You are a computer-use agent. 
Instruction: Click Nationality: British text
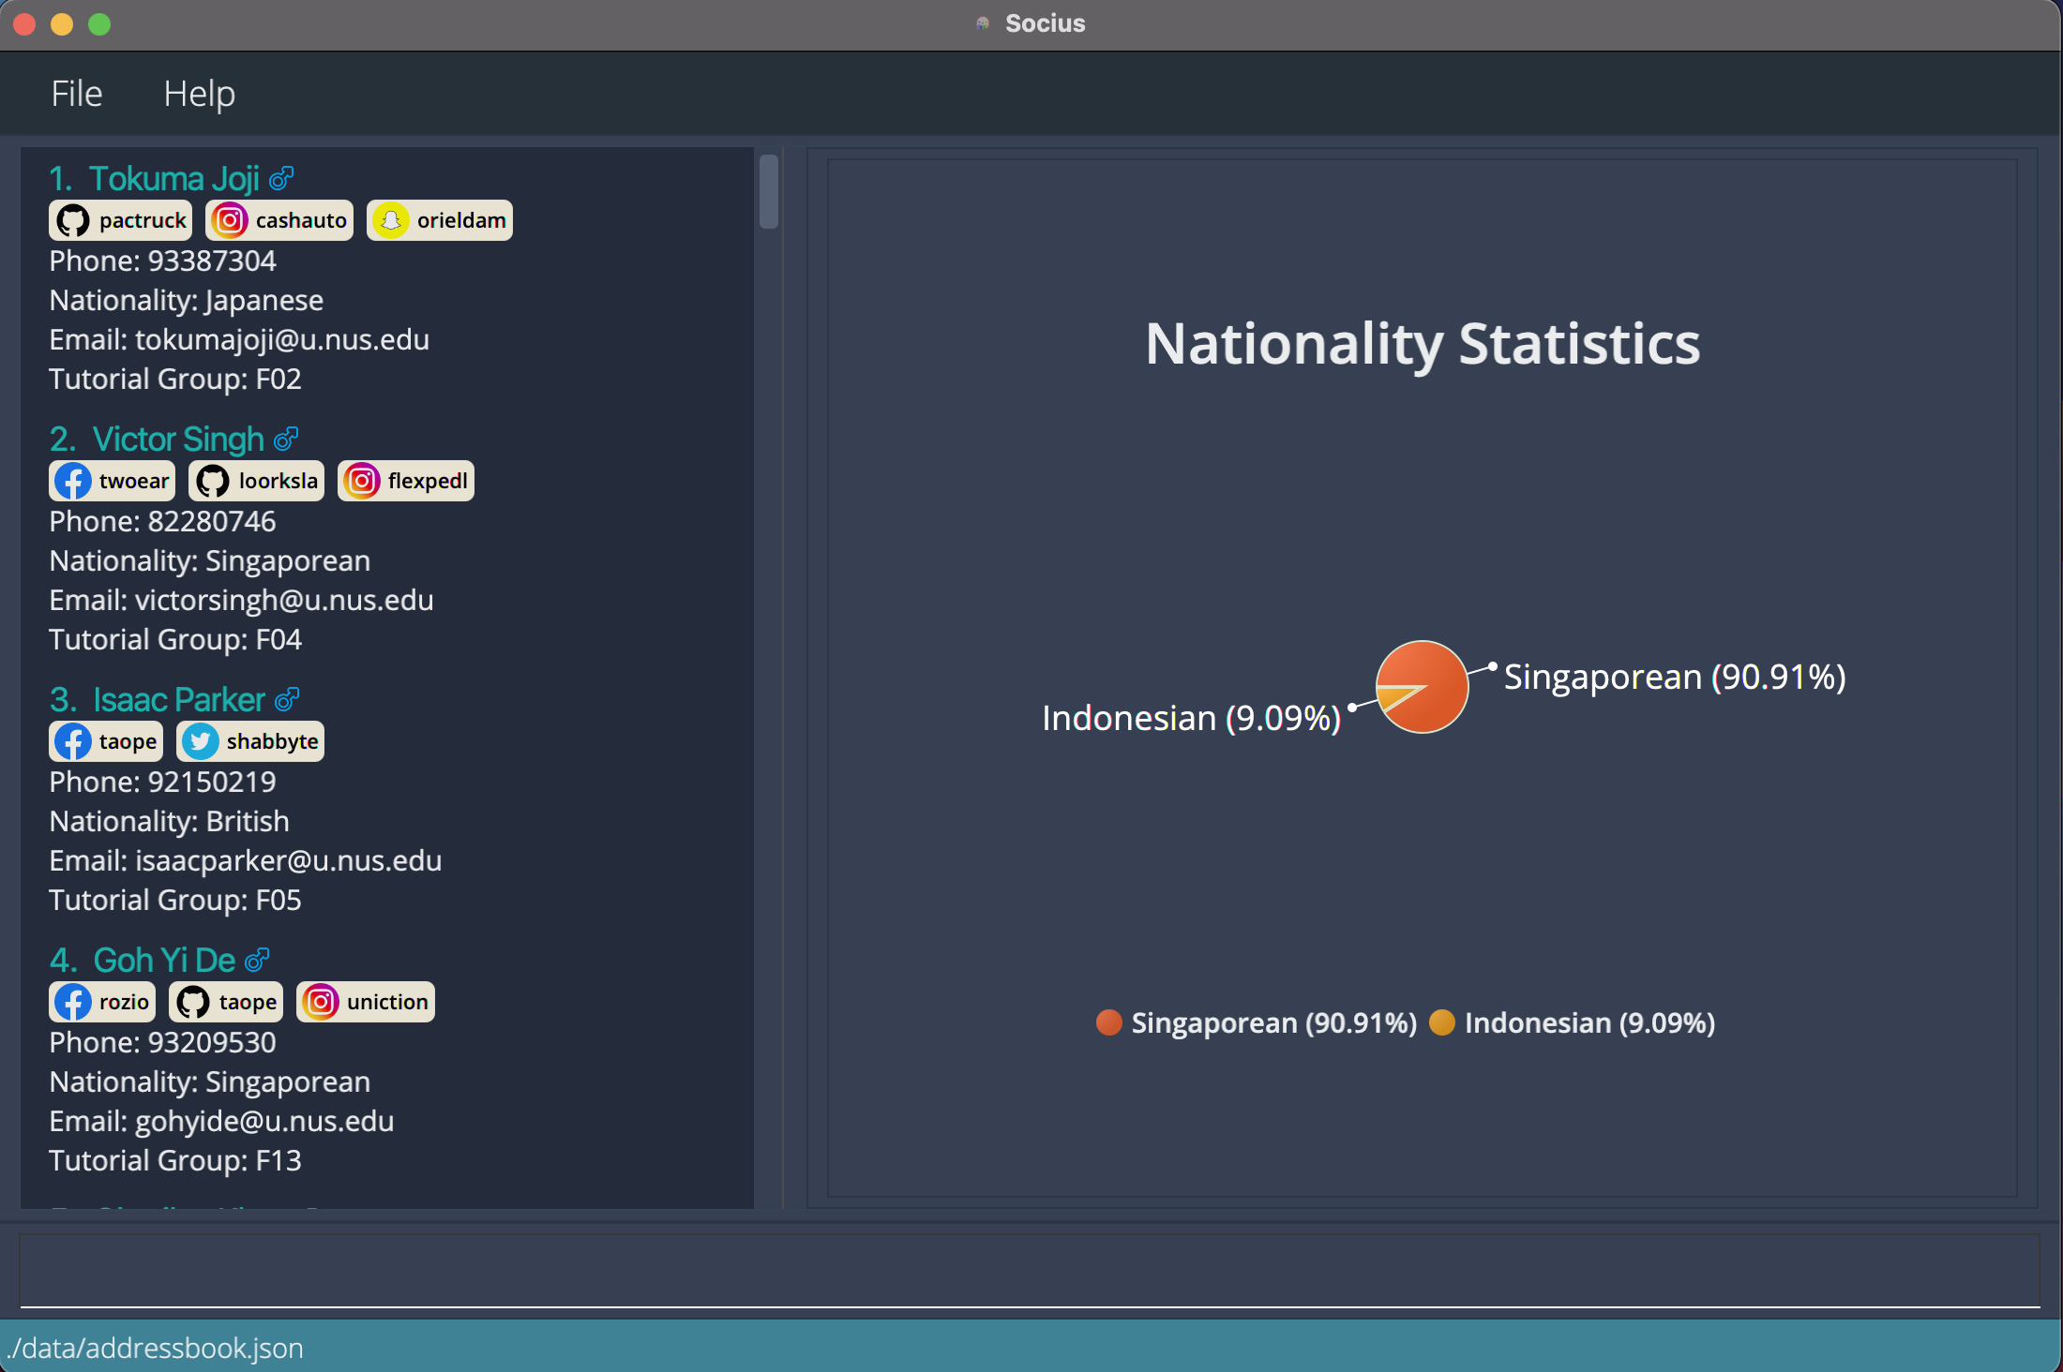169,821
